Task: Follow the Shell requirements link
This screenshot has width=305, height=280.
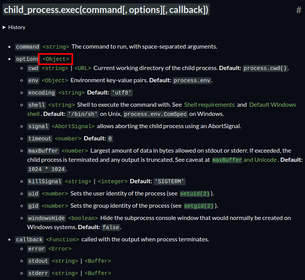Action: point(209,105)
